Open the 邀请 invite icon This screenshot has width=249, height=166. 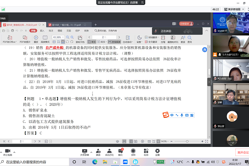coord(98,150)
